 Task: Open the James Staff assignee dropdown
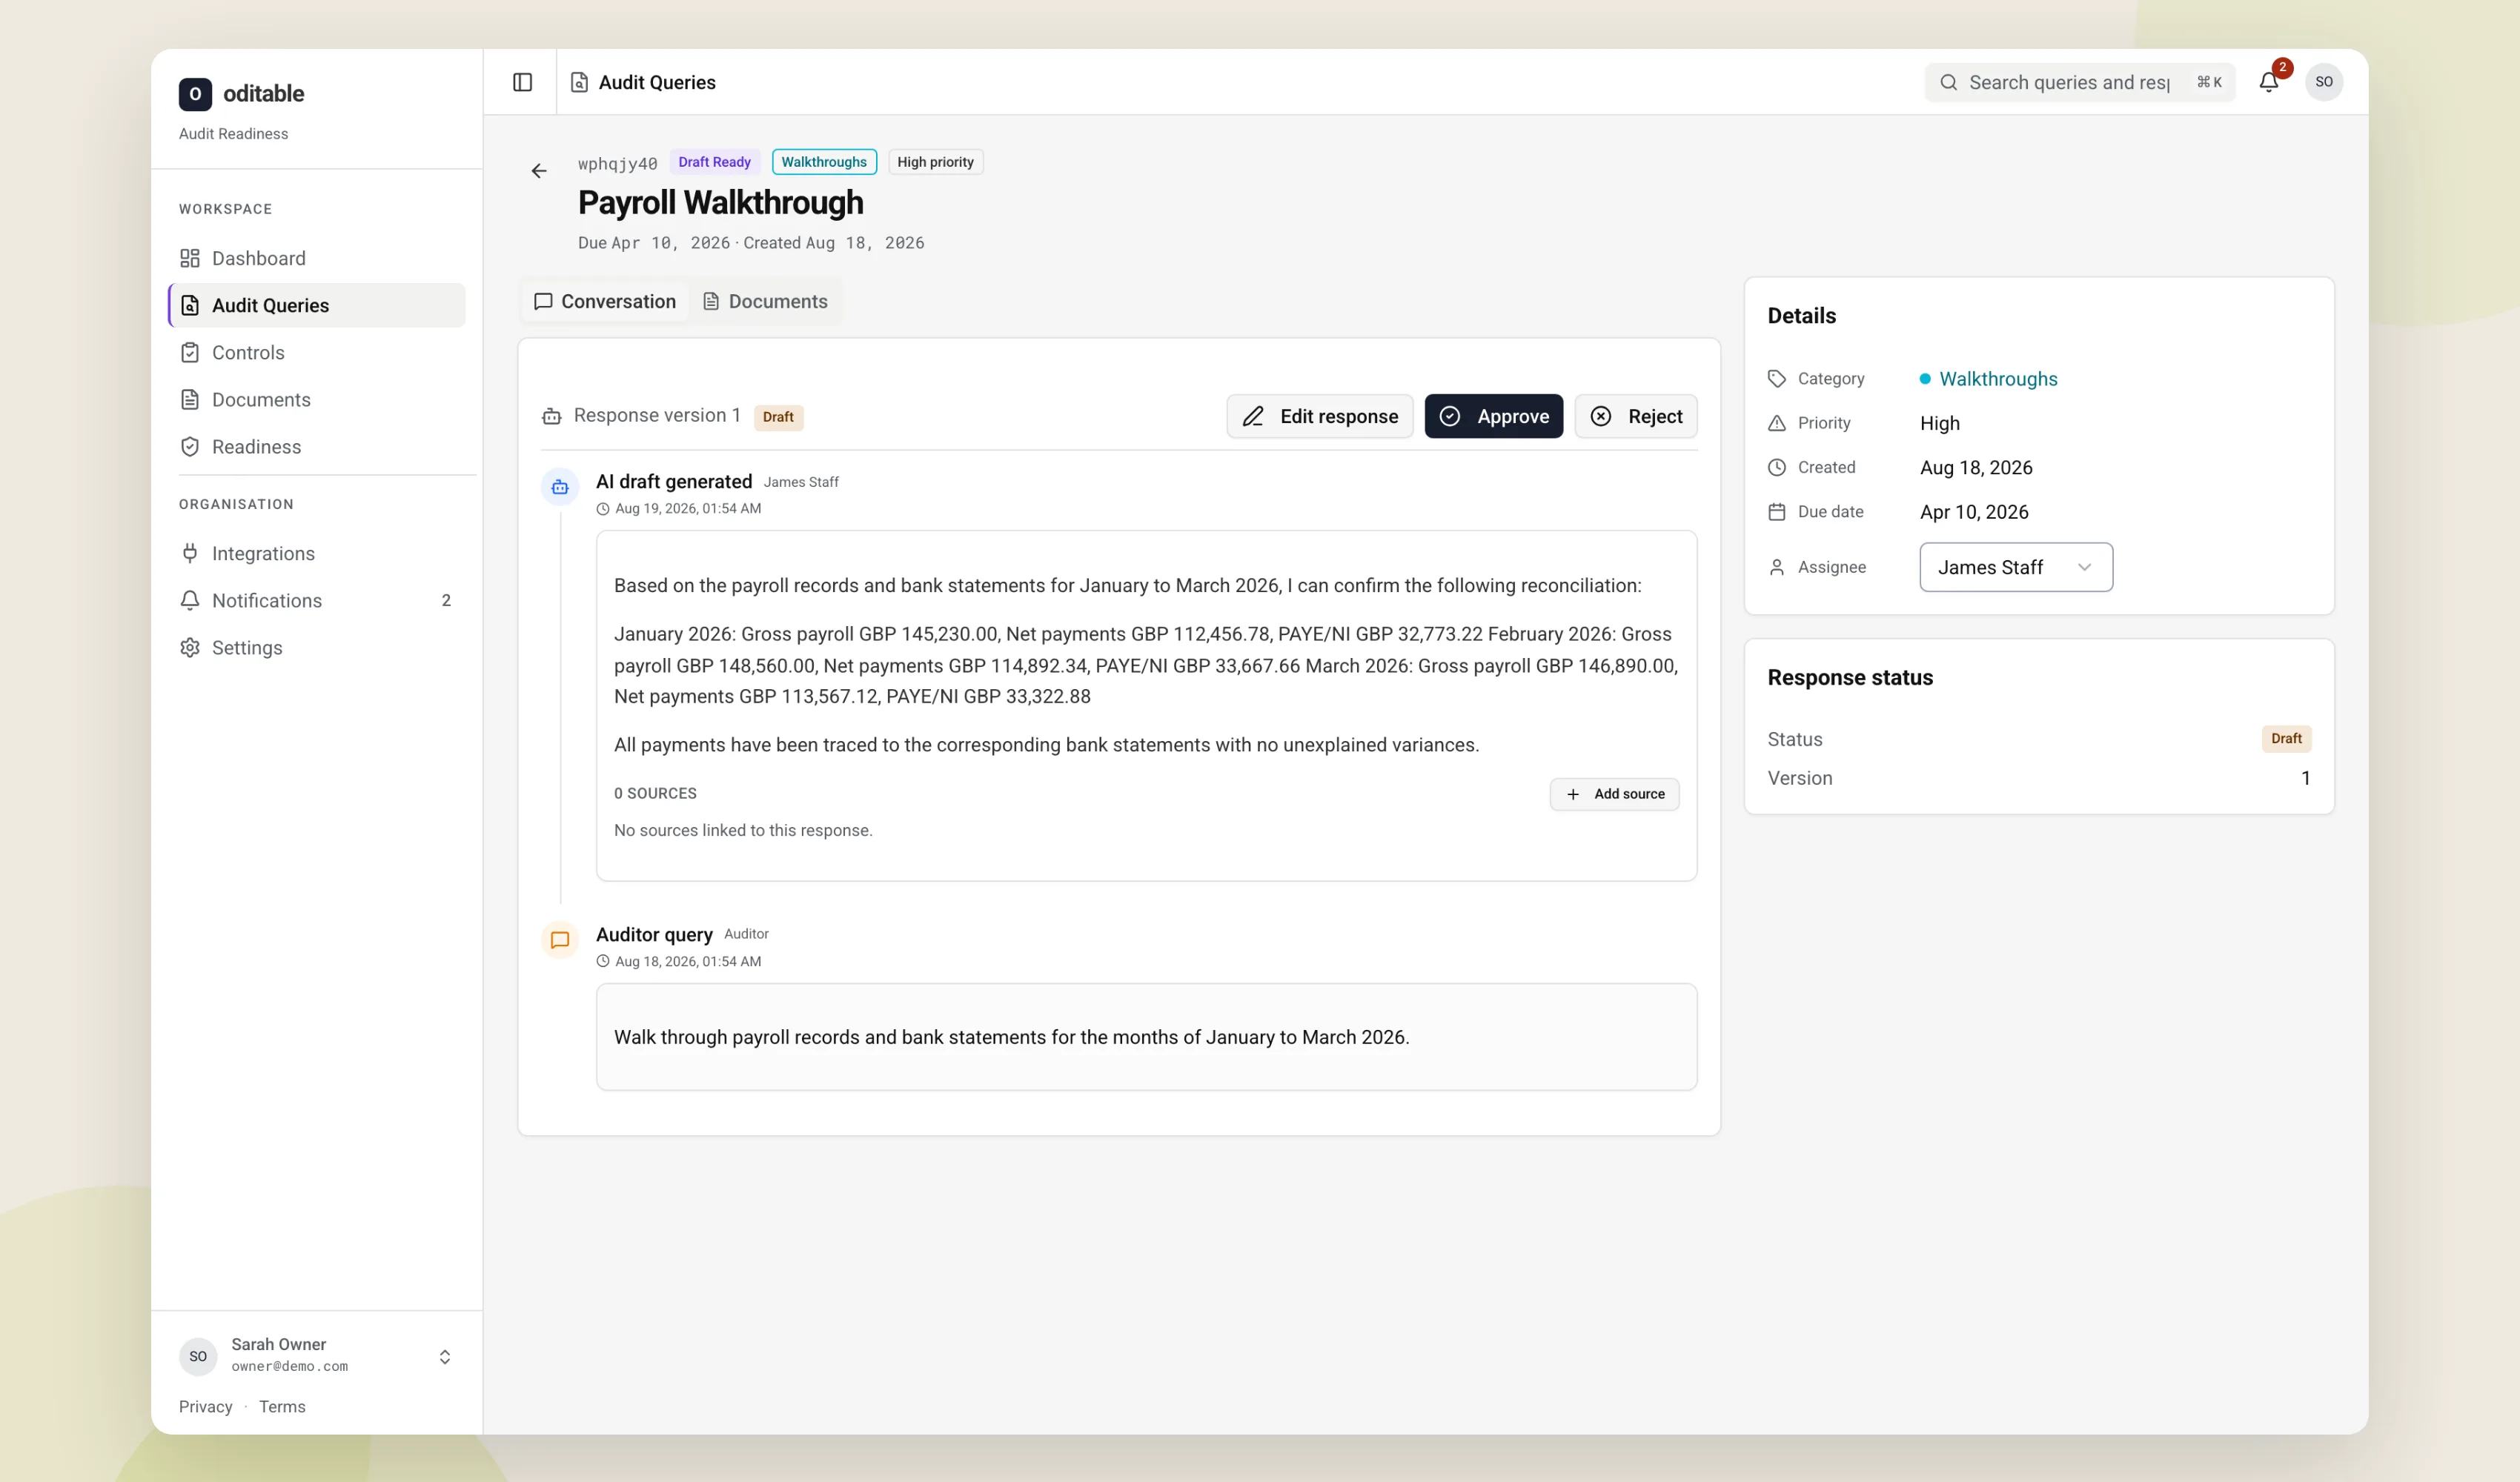2016,567
